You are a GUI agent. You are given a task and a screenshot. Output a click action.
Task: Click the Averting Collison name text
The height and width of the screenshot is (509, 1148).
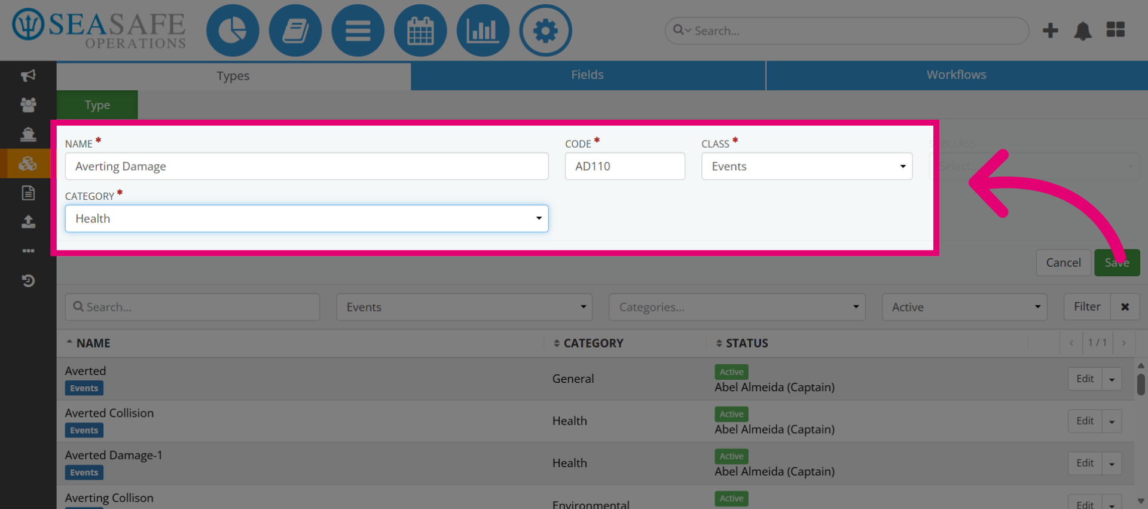click(109, 498)
